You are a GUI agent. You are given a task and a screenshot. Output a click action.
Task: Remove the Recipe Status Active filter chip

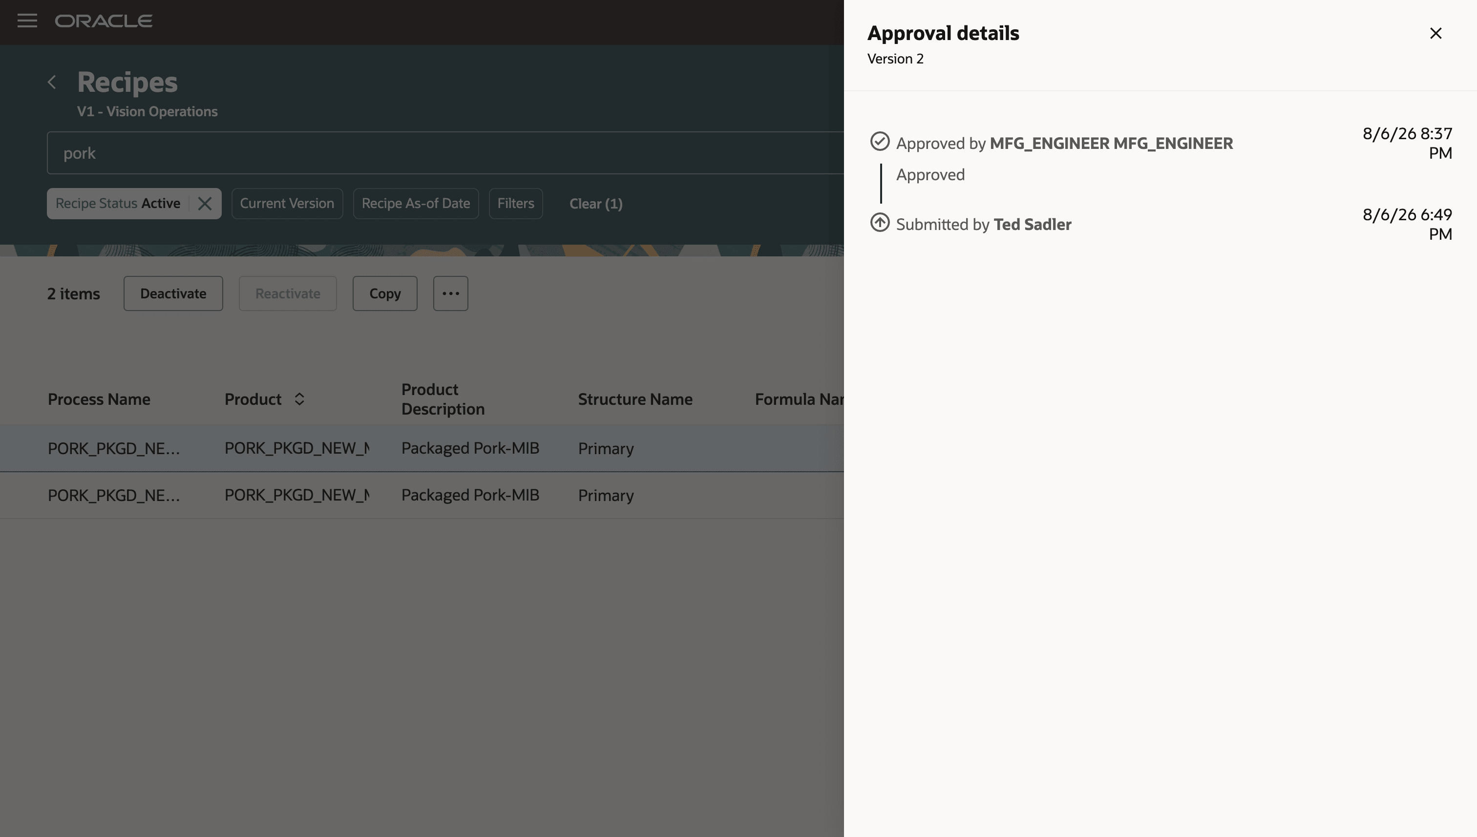click(x=205, y=204)
